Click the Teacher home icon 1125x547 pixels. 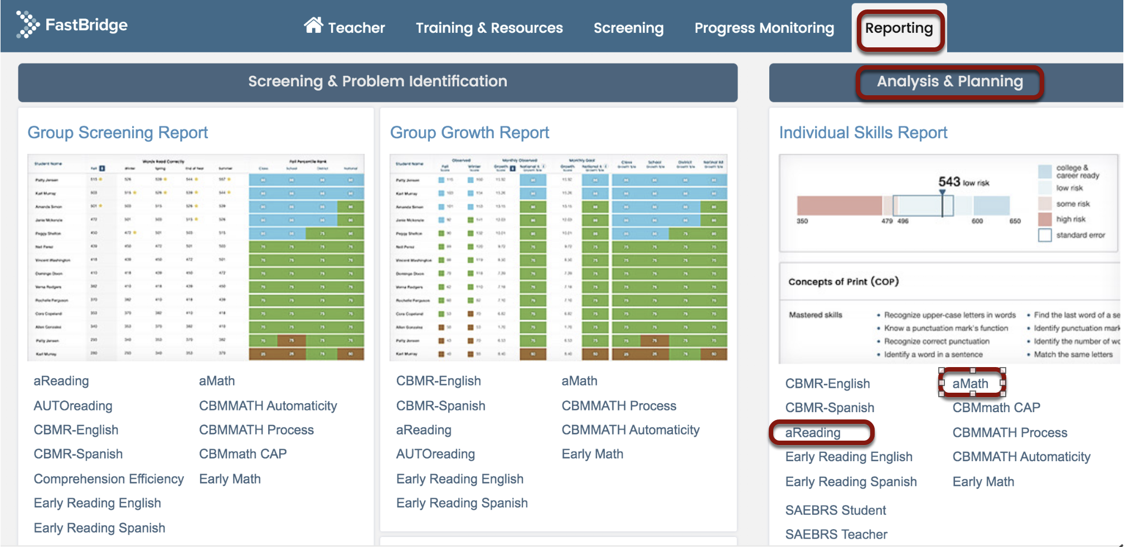313,26
